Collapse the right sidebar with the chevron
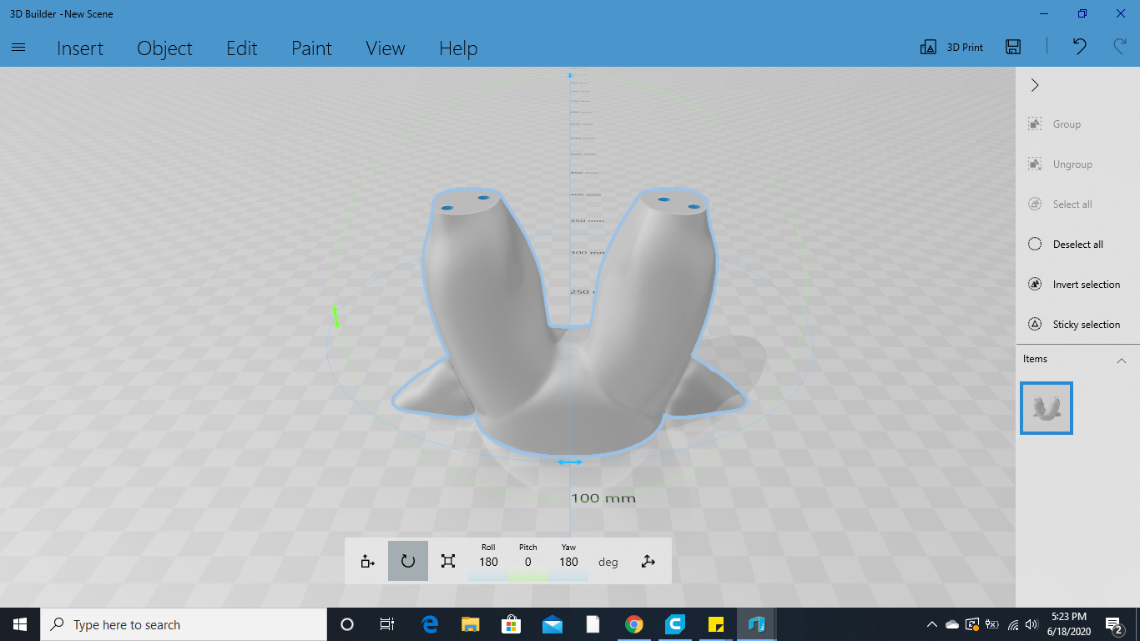This screenshot has height=641, width=1140. coord(1035,84)
